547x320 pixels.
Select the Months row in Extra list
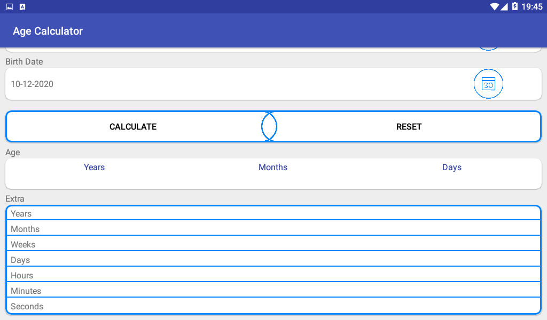coord(273,229)
